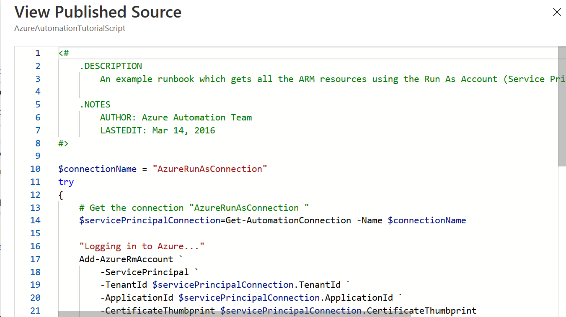Image resolution: width=566 pixels, height=317 pixels.
Task: Click line number 1 in the gutter
Action: point(38,53)
